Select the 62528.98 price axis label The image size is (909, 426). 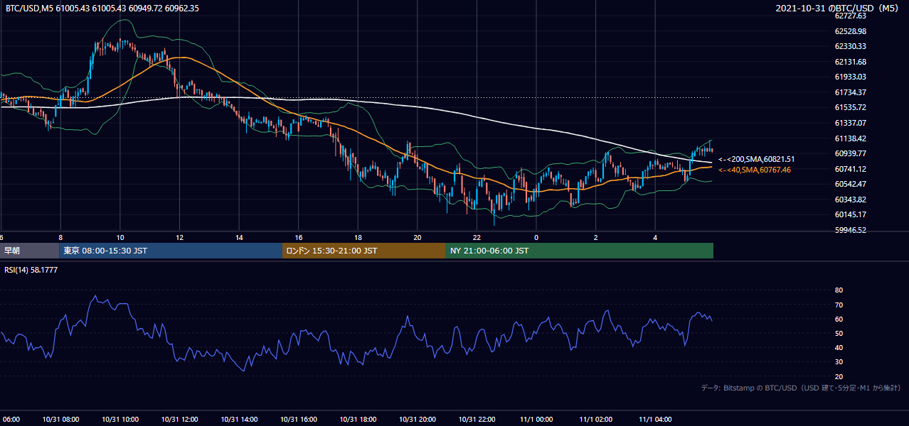click(x=850, y=31)
